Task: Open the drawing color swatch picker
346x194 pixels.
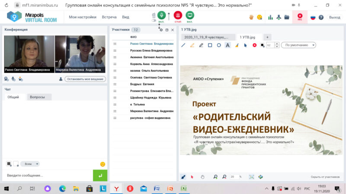Action: 262,45
